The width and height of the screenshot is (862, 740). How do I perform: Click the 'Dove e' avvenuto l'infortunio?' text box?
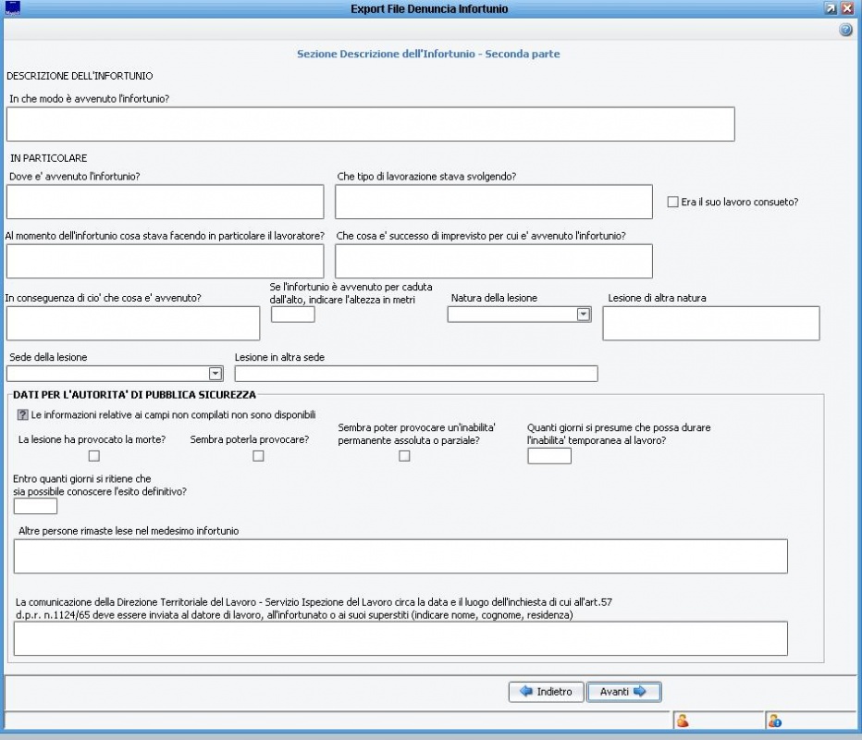[x=165, y=202]
